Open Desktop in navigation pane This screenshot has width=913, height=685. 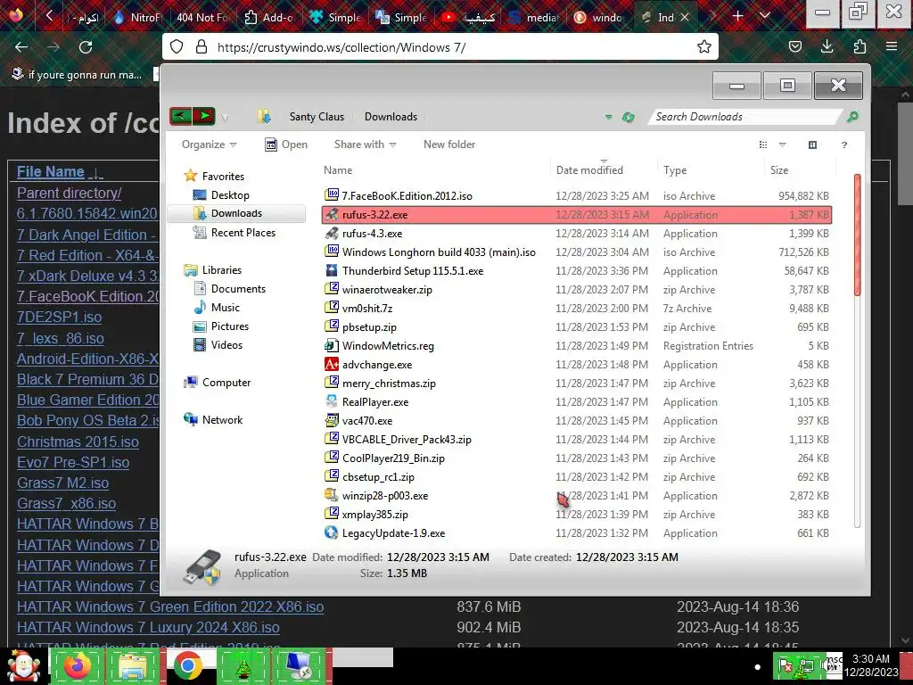click(230, 195)
